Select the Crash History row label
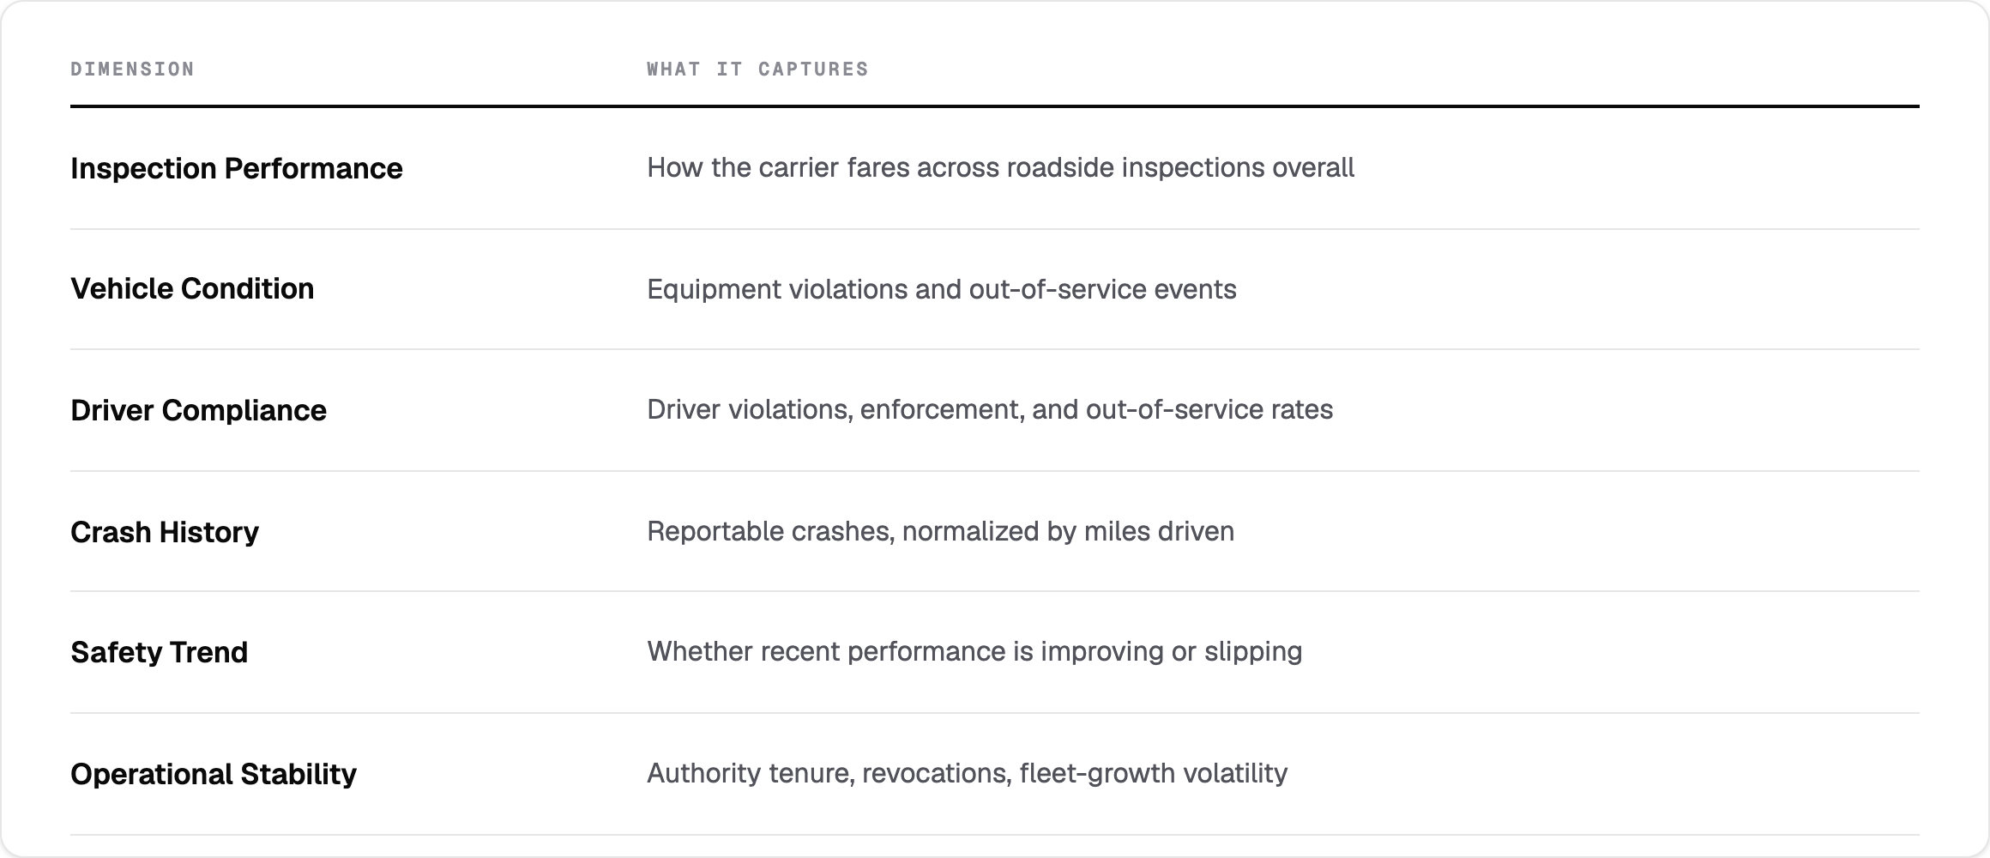 coord(165,532)
